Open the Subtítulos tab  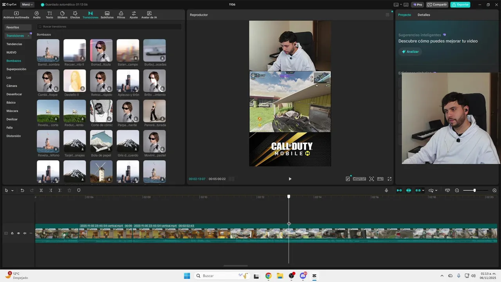107,15
